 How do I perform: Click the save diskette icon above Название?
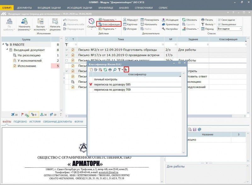click(x=195, y=129)
